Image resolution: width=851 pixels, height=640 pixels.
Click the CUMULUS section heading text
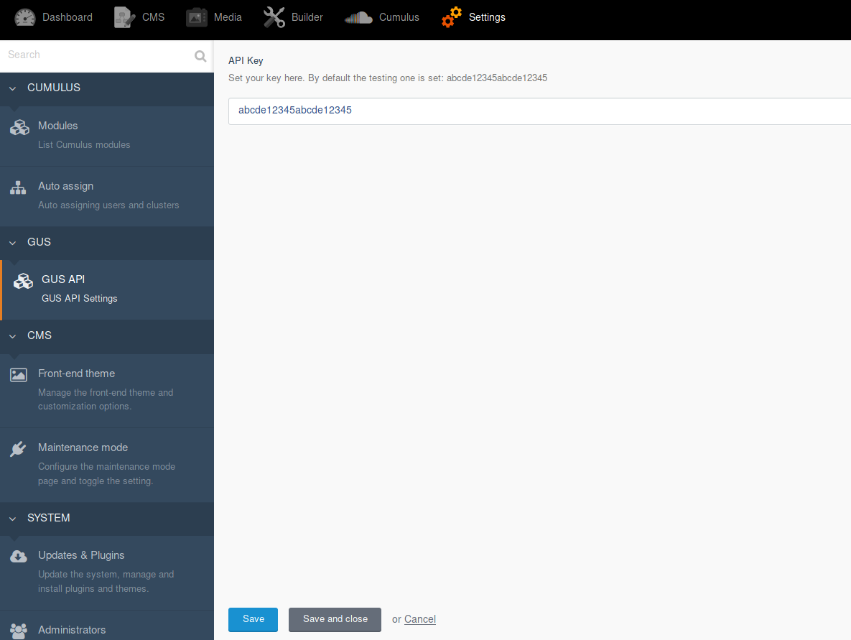pyautogui.click(x=54, y=88)
